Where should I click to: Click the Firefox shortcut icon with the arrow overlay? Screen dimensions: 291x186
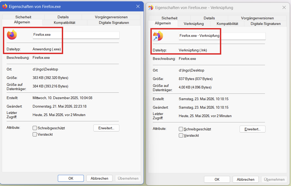158,36
